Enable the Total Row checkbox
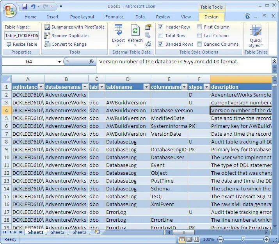The height and width of the screenshot is (244, 279). (x=160, y=36)
